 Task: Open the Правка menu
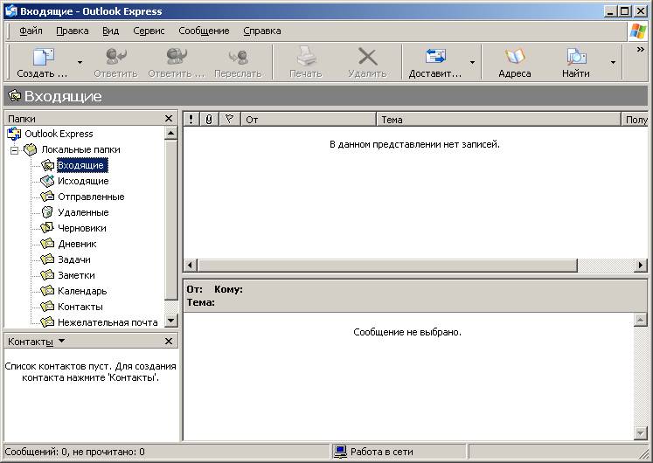coord(73,31)
